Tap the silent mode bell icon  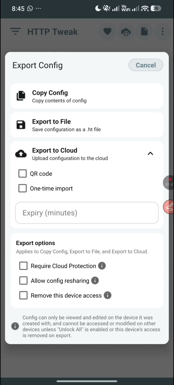point(106,8)
